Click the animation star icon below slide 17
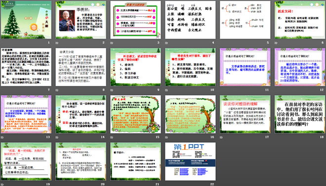The width and height of the screenshot is (326, 186). tap(221, 137)
